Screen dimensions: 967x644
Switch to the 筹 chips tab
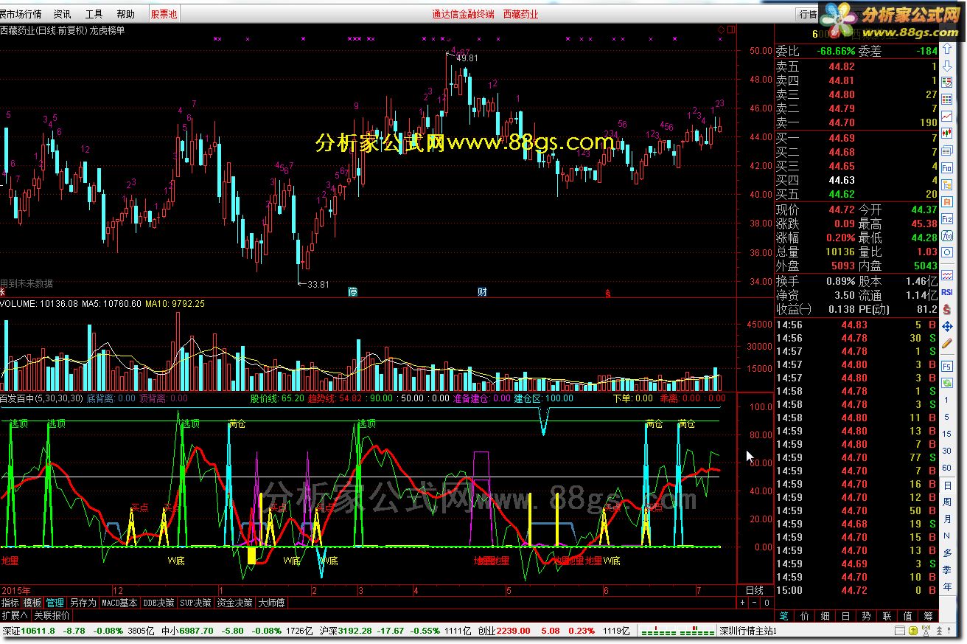[x=928, y=615]
